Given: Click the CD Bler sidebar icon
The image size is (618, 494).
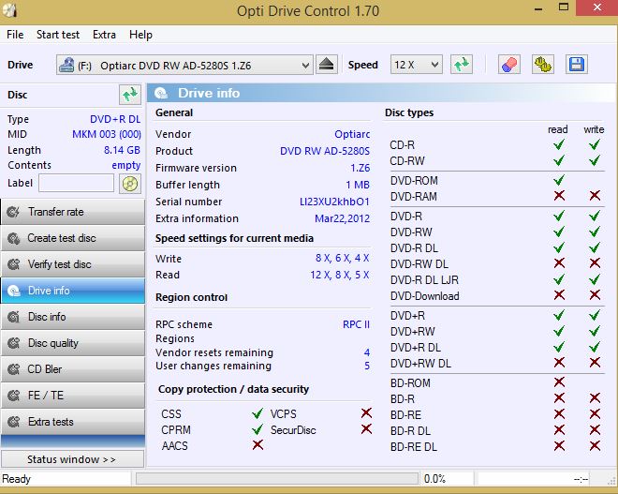Looking at the screenshot, I should pos(13,369).
